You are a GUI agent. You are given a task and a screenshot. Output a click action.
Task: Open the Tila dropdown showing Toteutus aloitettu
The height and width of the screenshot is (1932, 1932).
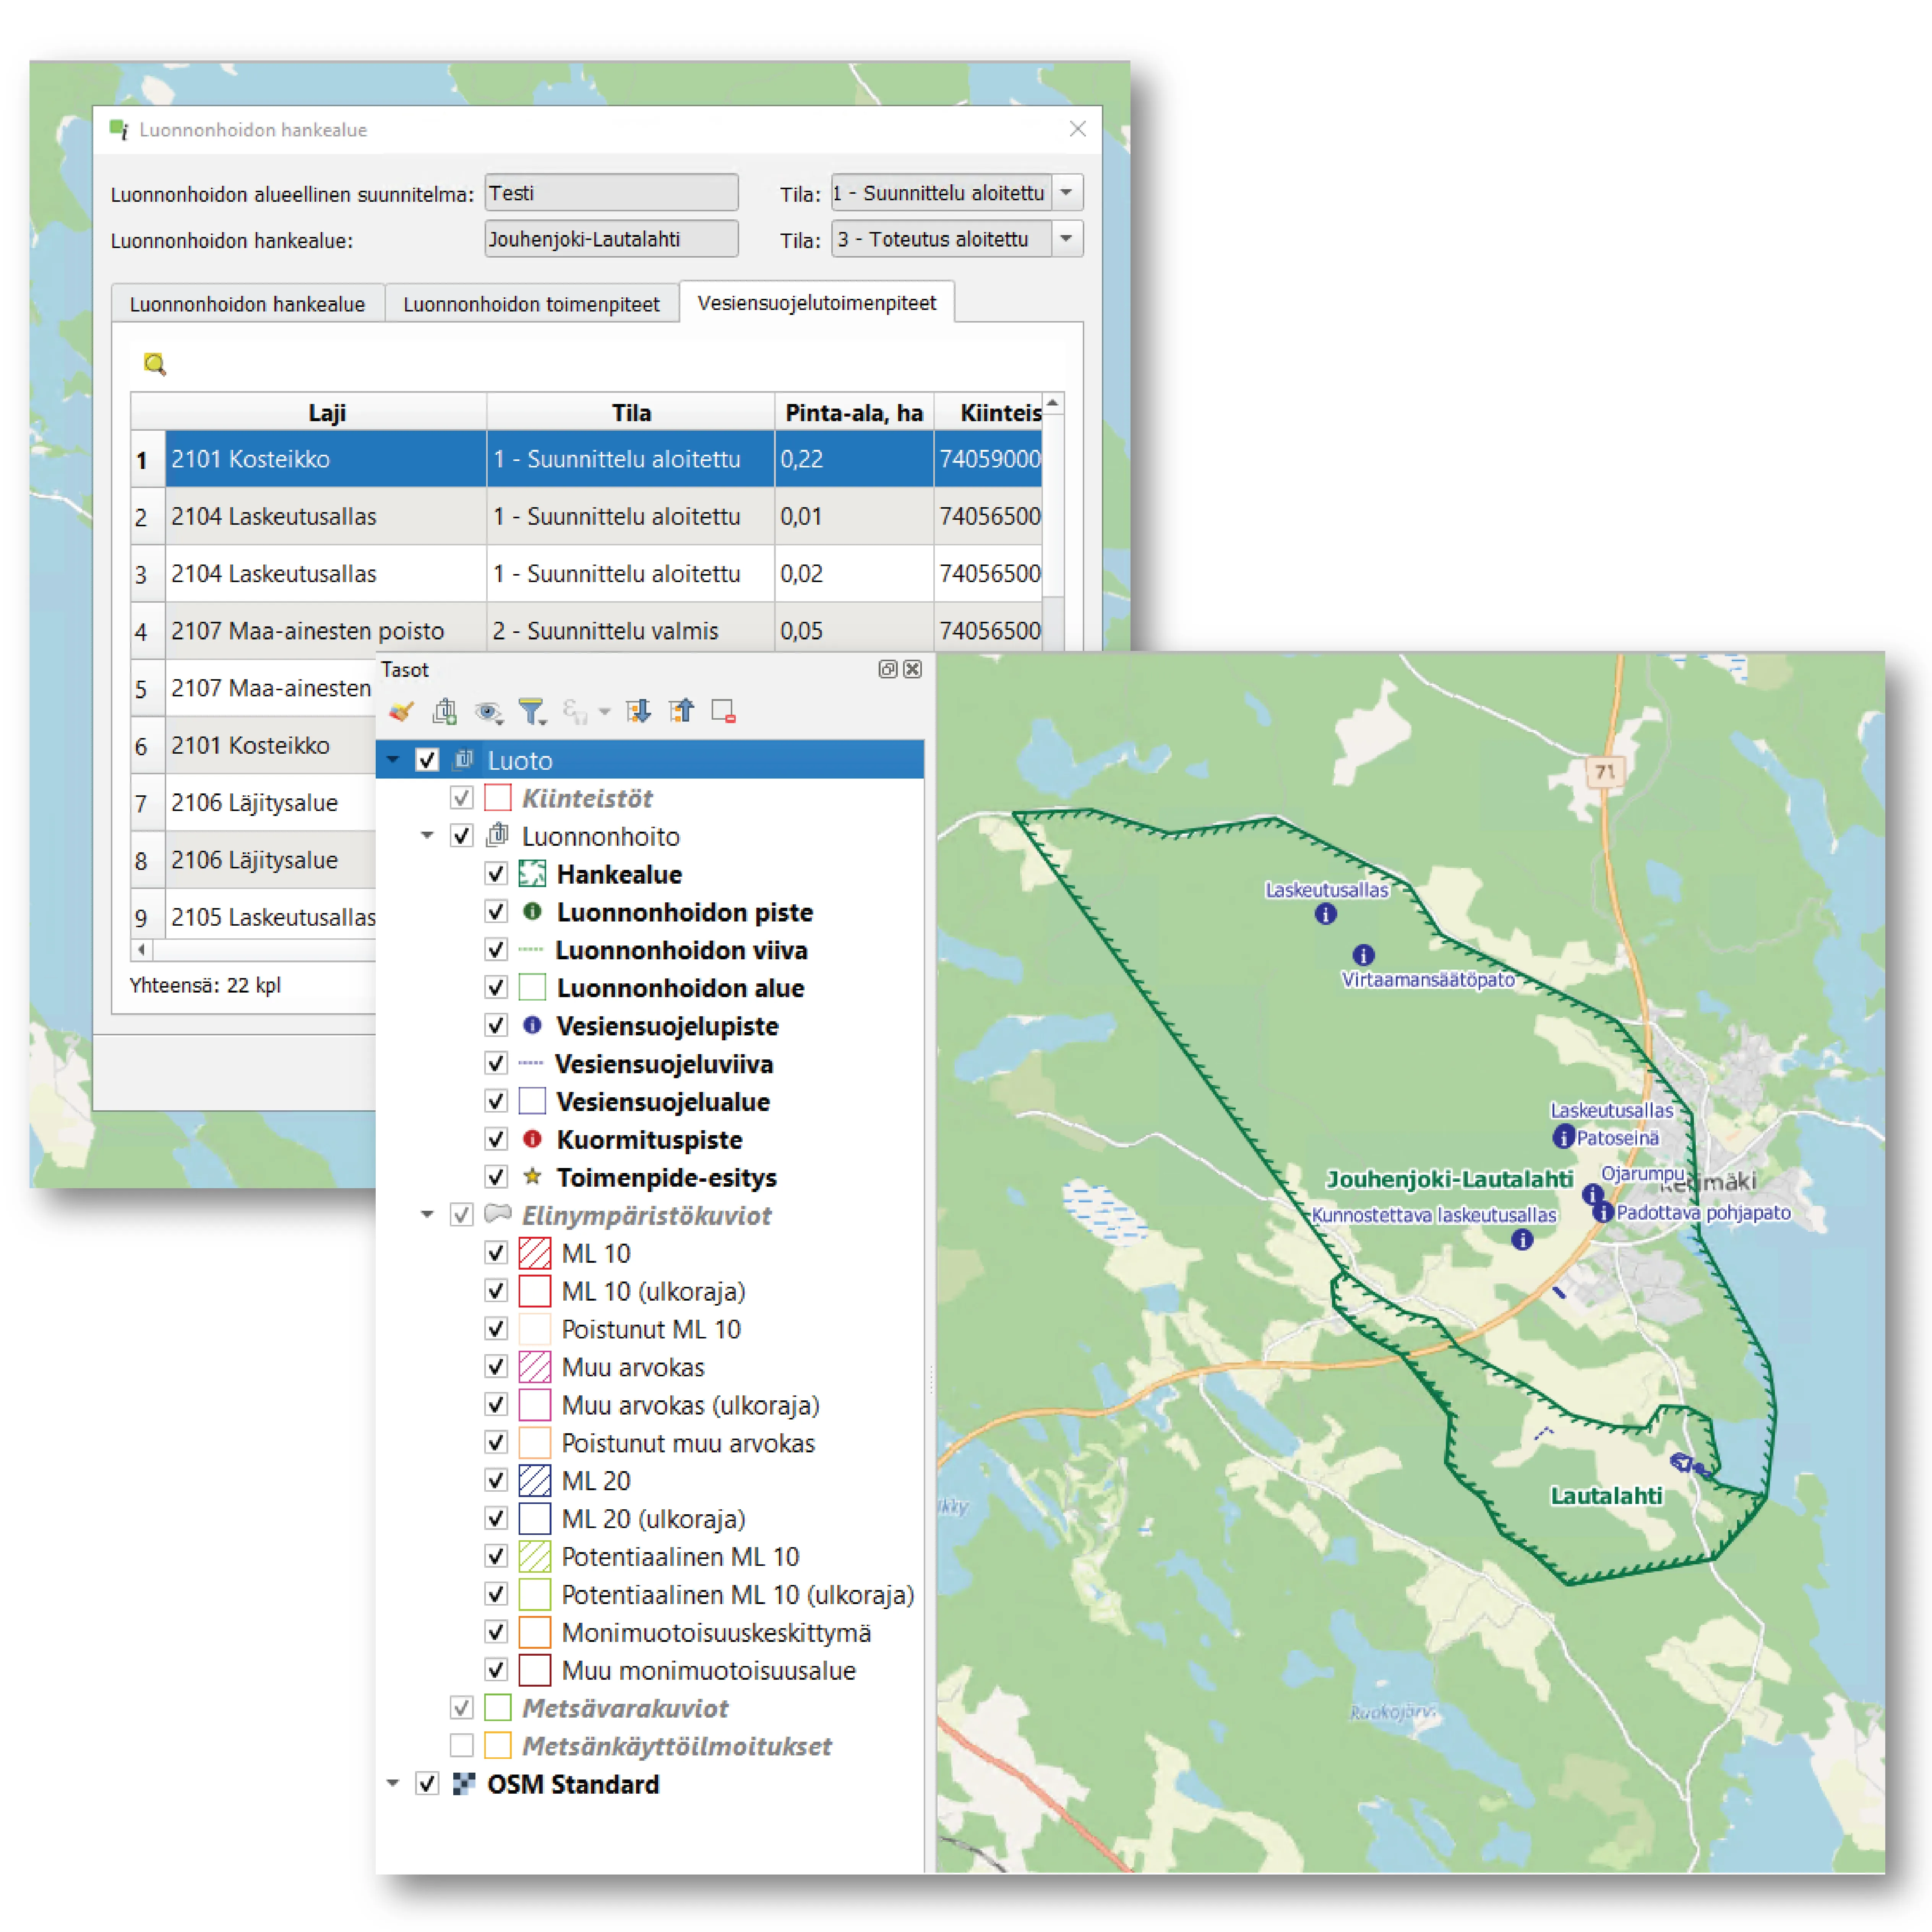click(1067, 238)
